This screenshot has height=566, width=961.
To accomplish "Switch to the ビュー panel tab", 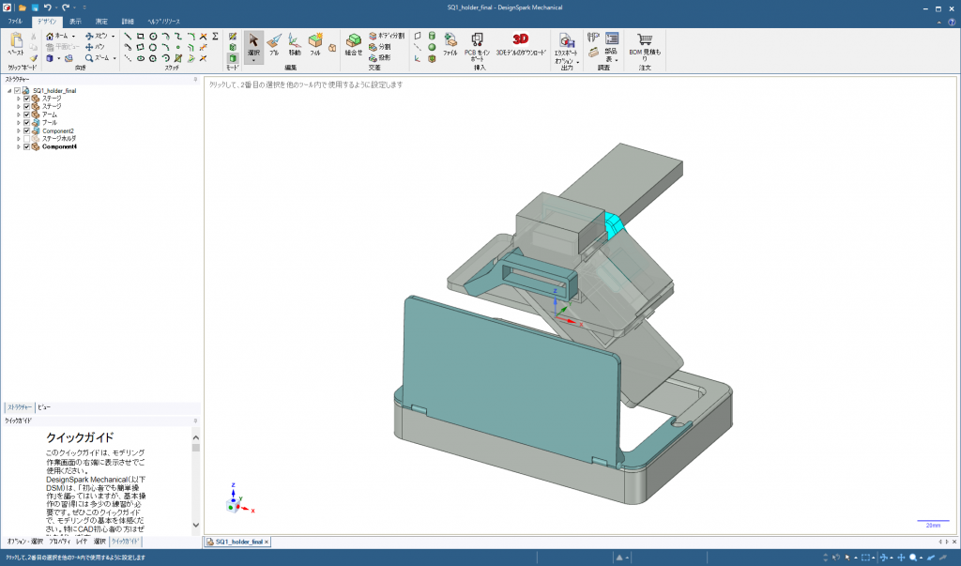I will click(x=44, y=408).
